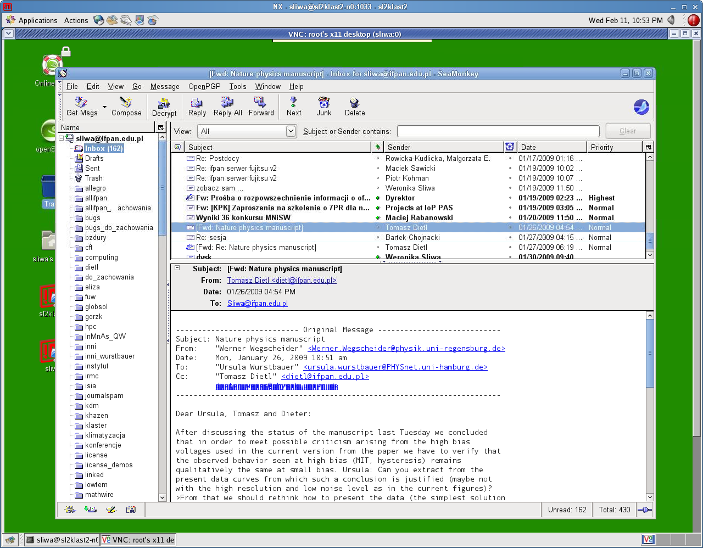Mark selected message as Junk
Image resolution: width=703 pixels, height=548 pixels.
point(323,106)
